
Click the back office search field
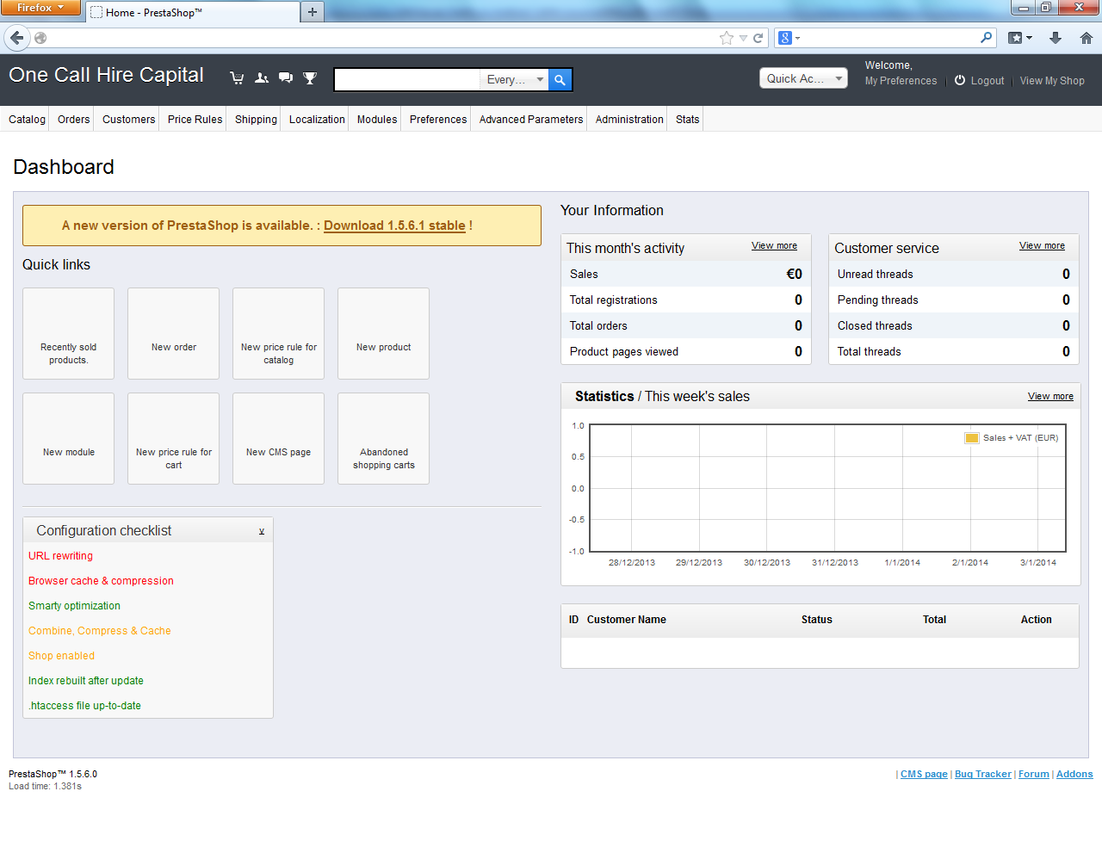pyautogui.click(x=406, y=80)
